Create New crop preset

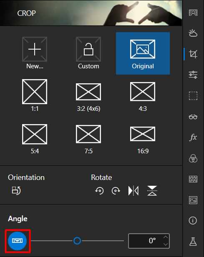(35, 53)
